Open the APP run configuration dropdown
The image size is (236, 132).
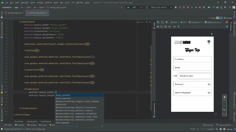click(x=134, y=7)
